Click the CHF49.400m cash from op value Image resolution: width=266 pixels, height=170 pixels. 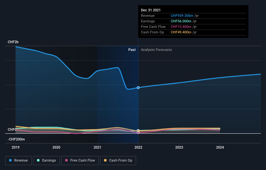click(181, 32)
